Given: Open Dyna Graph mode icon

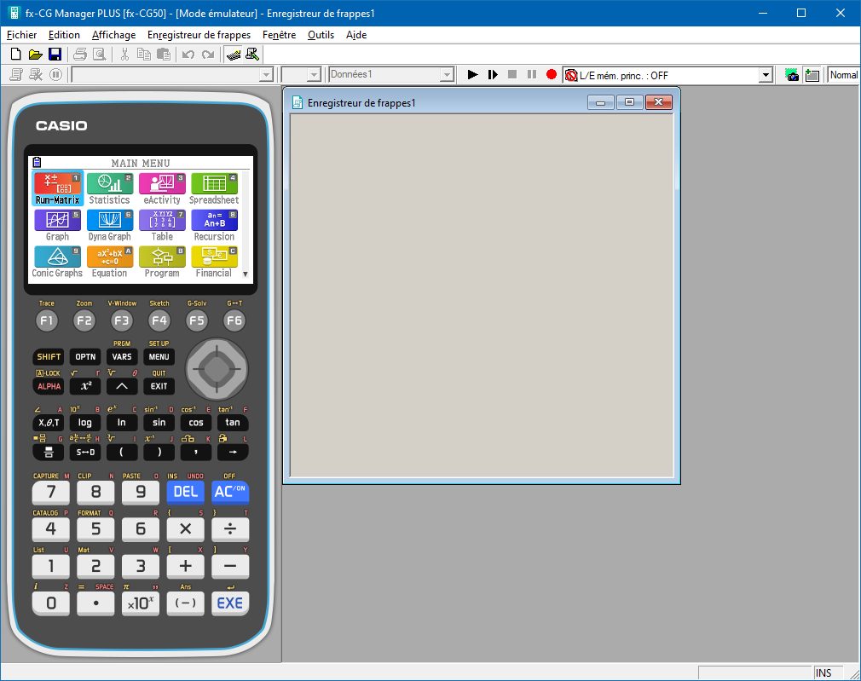Looking at the screenshot, I should (109, 225).
